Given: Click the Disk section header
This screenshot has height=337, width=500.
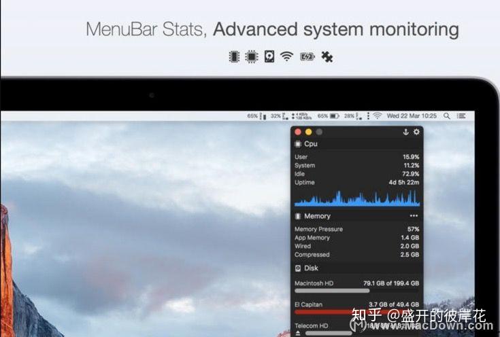Looking at the screenshot, I should (x=357, y=268).
